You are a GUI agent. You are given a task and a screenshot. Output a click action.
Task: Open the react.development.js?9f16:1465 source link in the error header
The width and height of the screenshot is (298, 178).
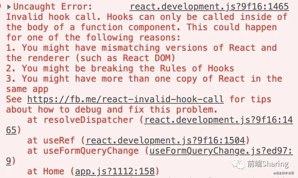pyautogui.click(x=209, y=7)
